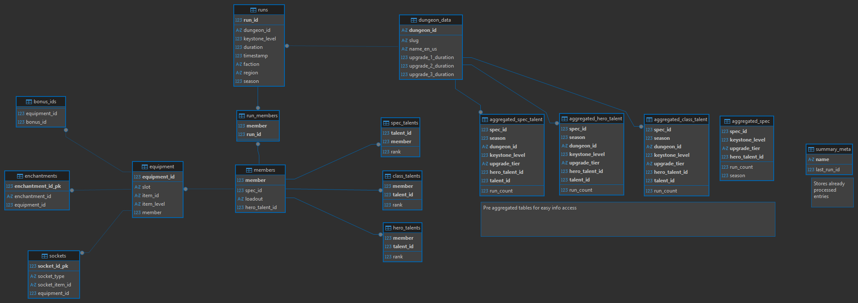Select keystone_level column in runs table
858x303 pixels.
[x=259, y=39]
